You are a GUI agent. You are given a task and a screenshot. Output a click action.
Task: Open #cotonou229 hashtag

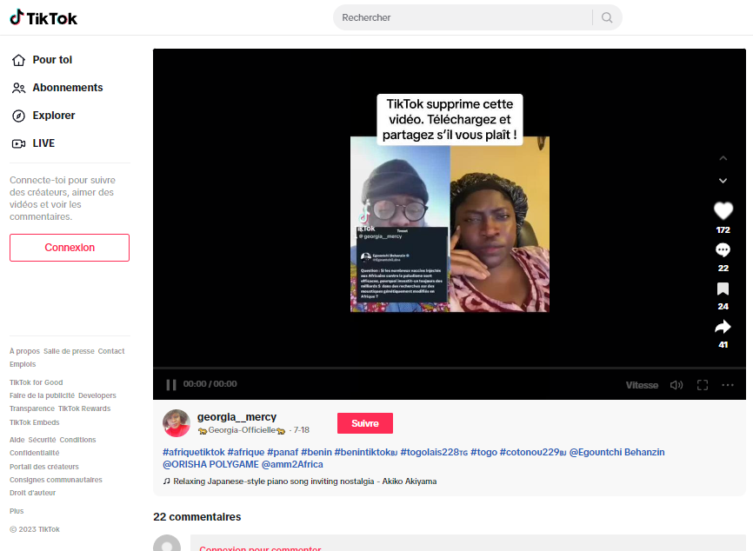coord(533,452)
